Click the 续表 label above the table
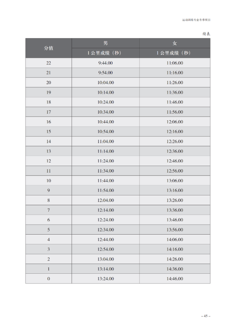The width and height of the screenshot is (236, 331). 206,33
